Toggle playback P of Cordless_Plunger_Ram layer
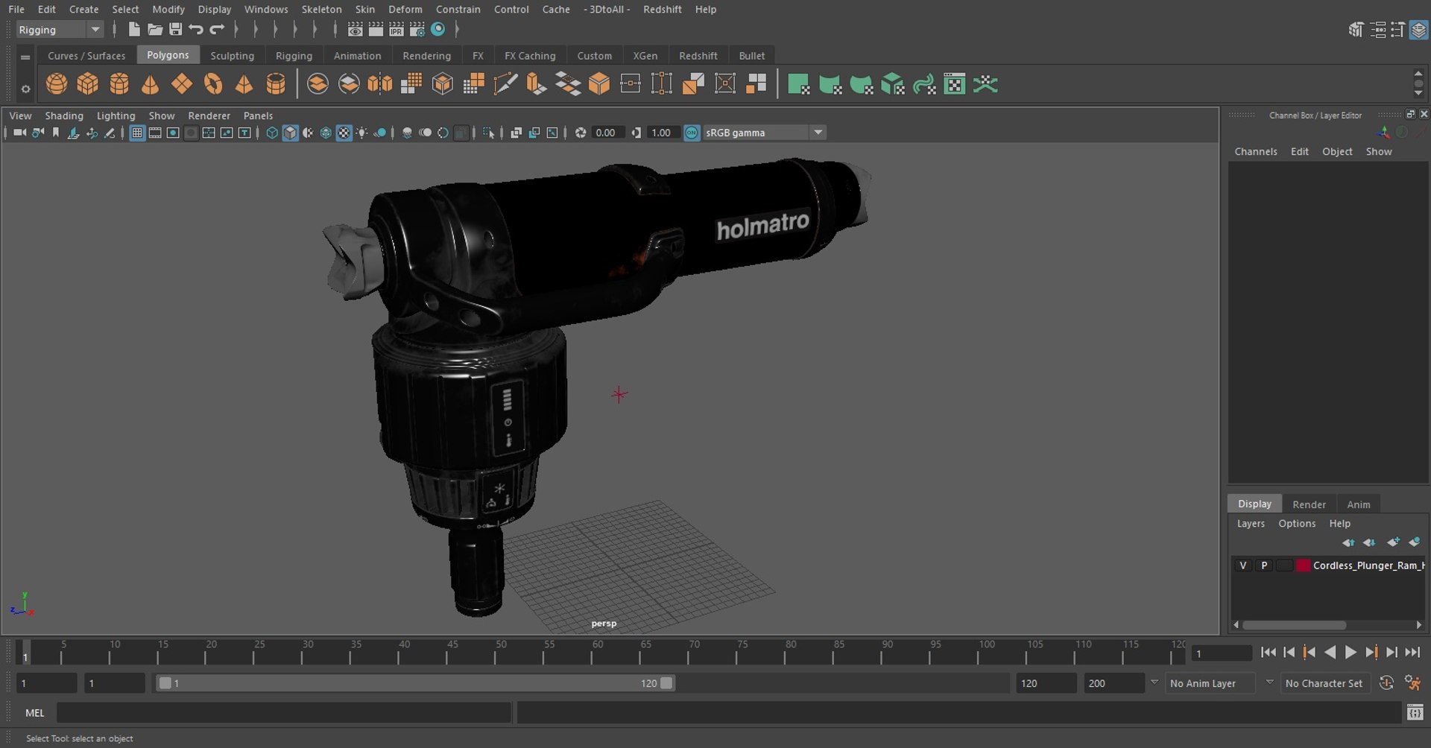1431x748 pixels. click(1264, 565)
